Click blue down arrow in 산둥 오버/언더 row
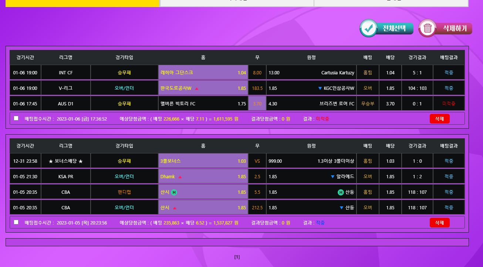 [341, 208]
